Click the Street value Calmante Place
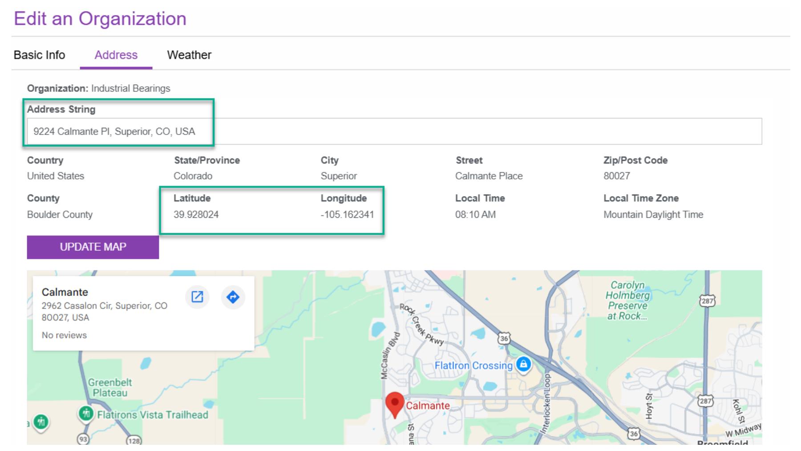Image resolution: width=801 pixels, height=451 pixels. pos(489,176)
